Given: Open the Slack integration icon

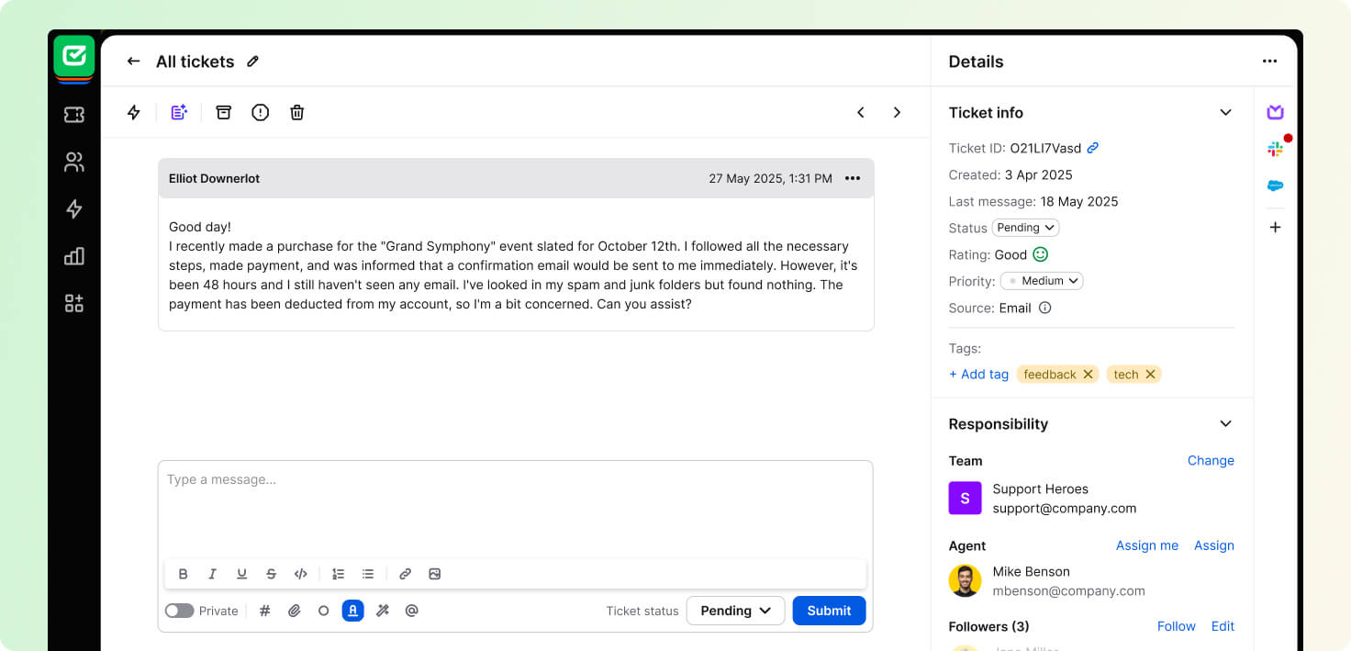Looking at the screenshot, I should (x=1275, y=149).
